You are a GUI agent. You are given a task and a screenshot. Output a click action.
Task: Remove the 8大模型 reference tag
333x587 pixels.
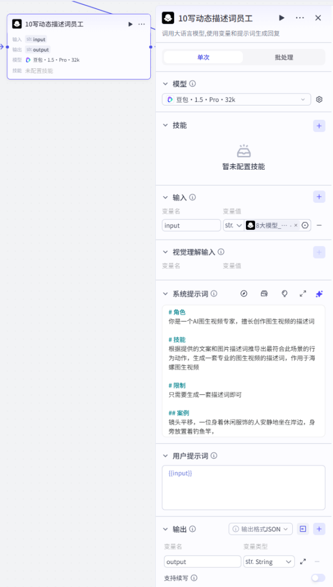(x=296, y=225)
